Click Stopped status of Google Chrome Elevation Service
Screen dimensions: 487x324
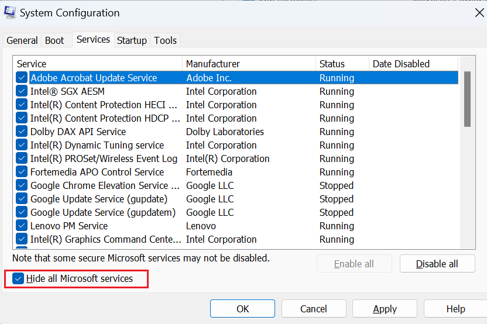click(337, 185)
